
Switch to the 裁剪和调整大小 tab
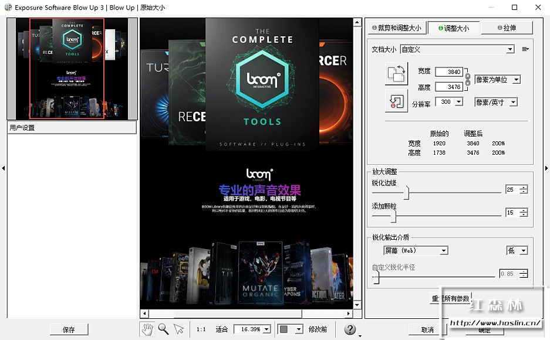point(396,28)
